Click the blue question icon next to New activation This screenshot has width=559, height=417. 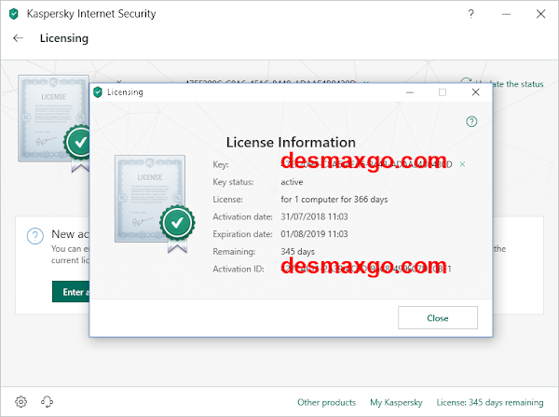click(35, 236)
